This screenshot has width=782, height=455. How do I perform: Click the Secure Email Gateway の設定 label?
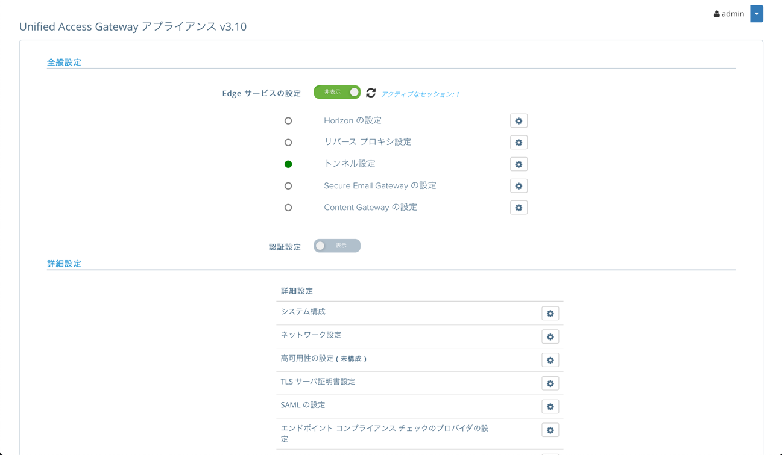click(380, 185)
